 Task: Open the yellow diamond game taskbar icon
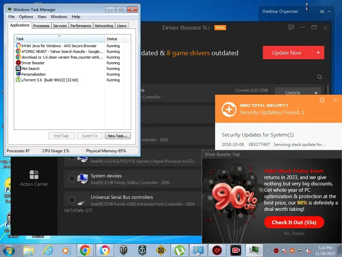[161, 250]
